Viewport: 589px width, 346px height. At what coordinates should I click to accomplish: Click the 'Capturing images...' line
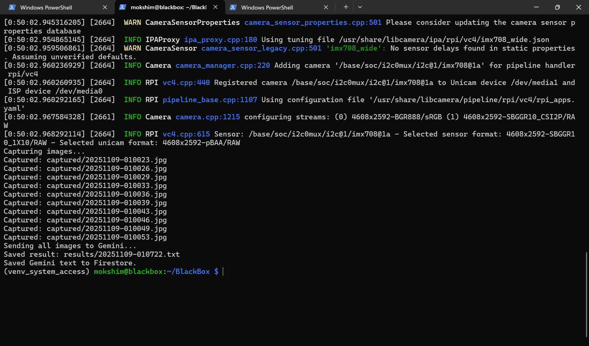(44, 151)
